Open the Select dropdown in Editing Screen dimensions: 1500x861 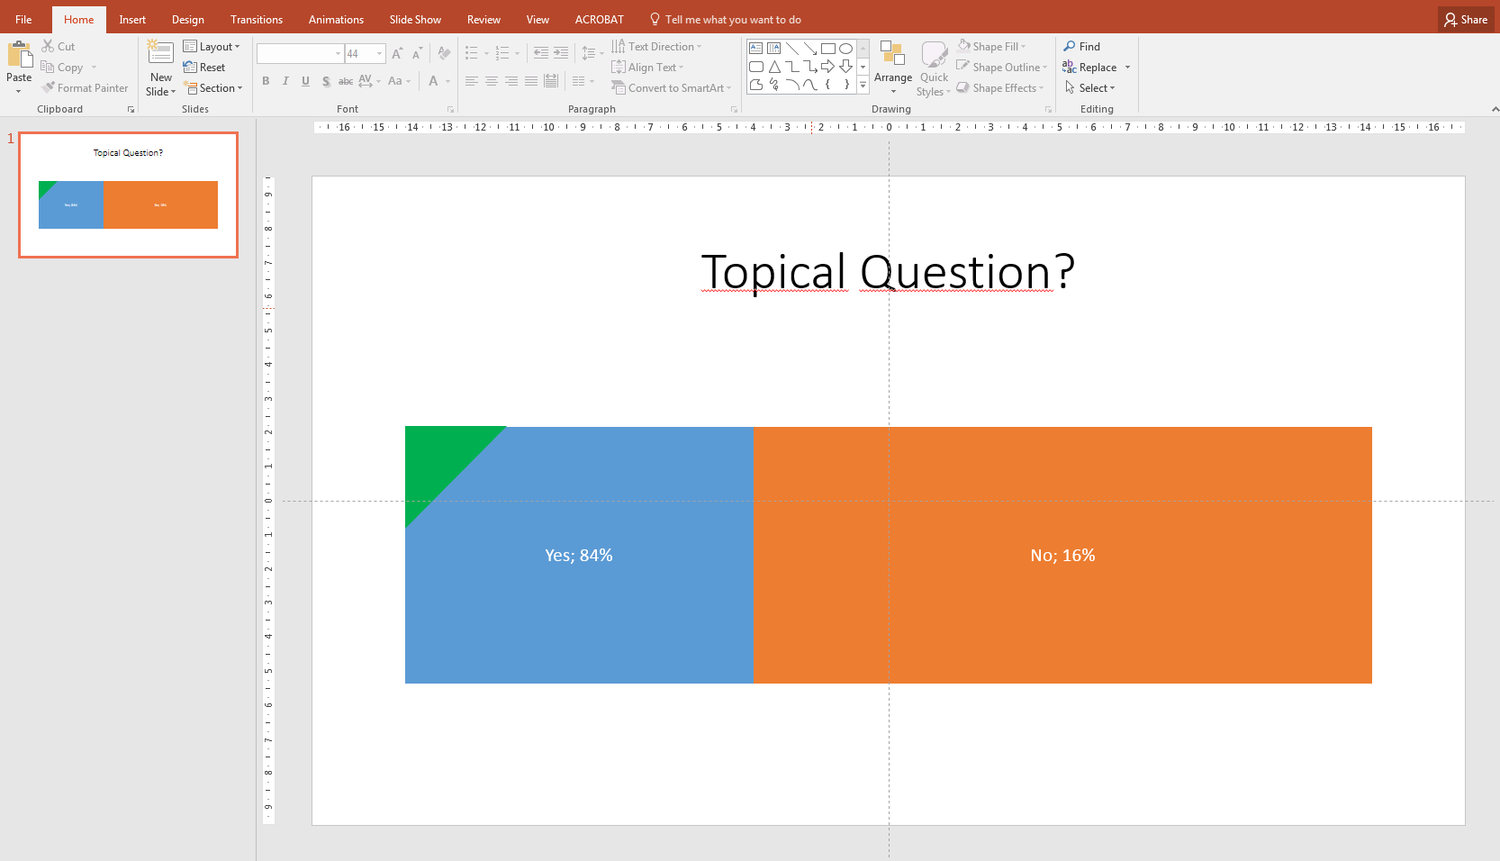[x=1090, y=88]
